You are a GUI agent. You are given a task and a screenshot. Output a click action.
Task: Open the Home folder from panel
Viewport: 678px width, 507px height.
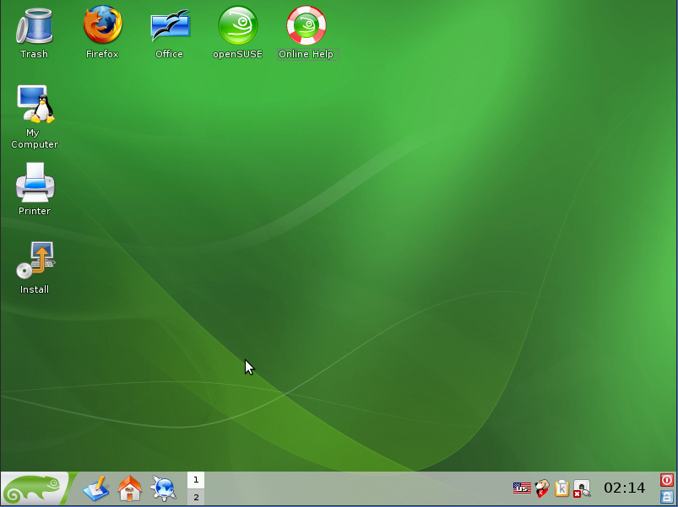(129, 488)
